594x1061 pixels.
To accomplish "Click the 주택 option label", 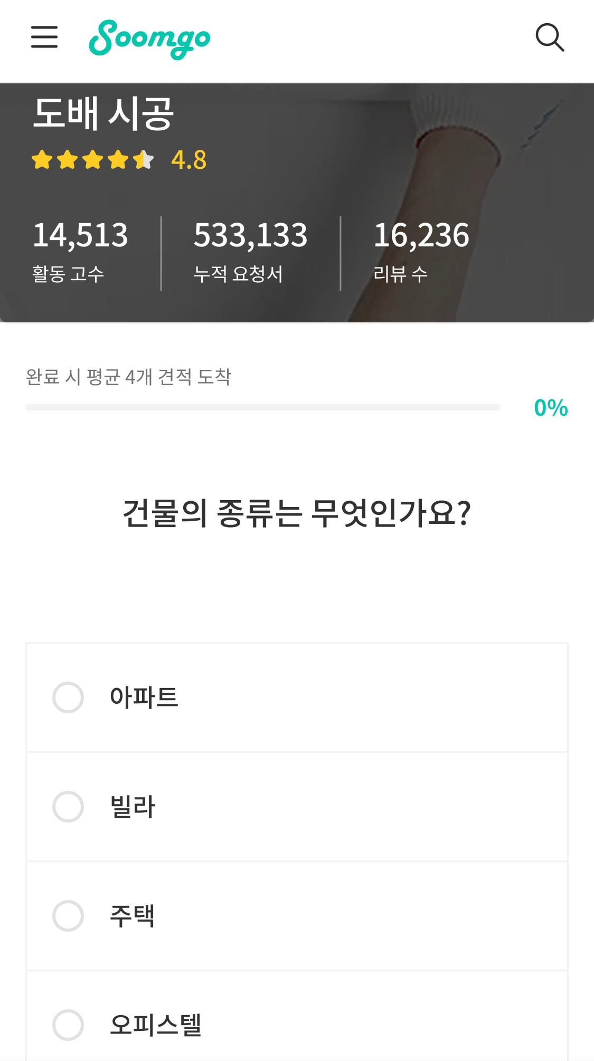I will tap(133, 916).
